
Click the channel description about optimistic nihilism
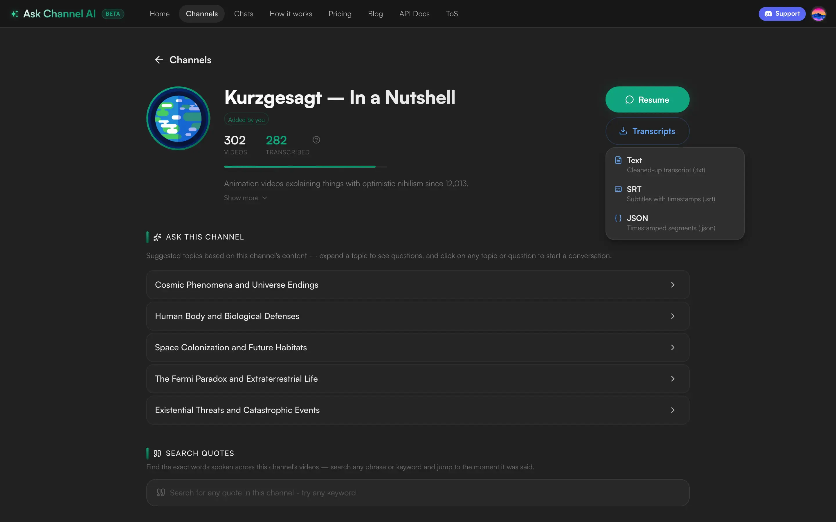click(x=346, y=184)
